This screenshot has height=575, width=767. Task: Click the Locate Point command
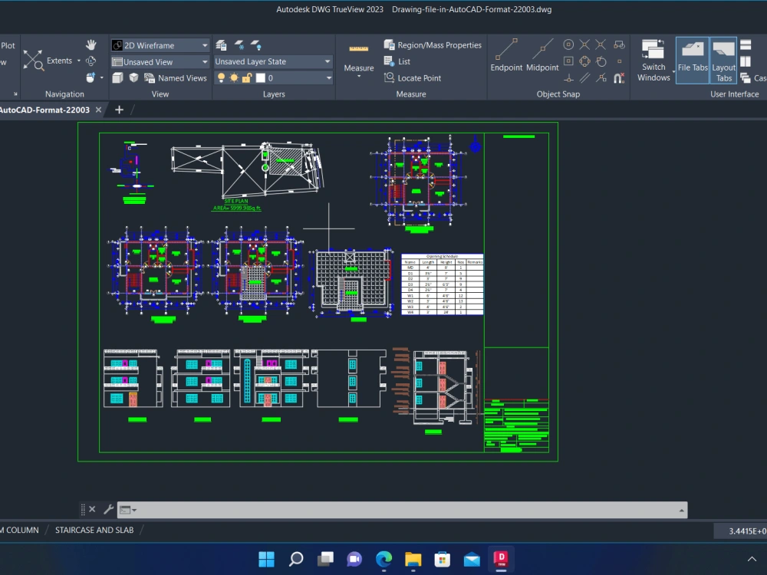coord(420,77)
